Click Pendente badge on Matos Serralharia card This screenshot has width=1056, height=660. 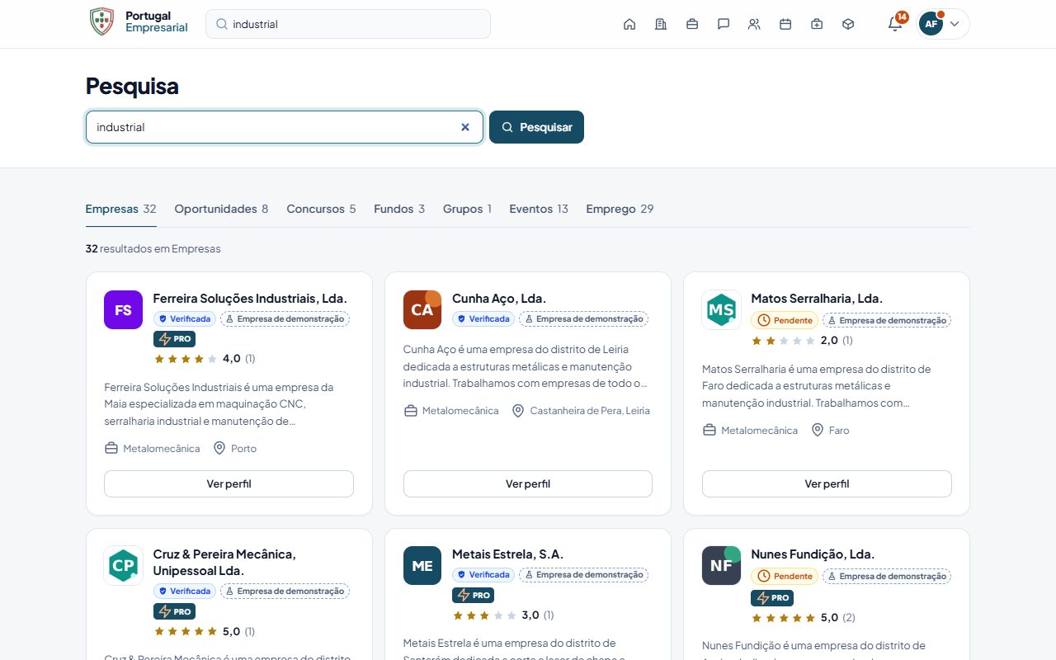pos(785,320)
